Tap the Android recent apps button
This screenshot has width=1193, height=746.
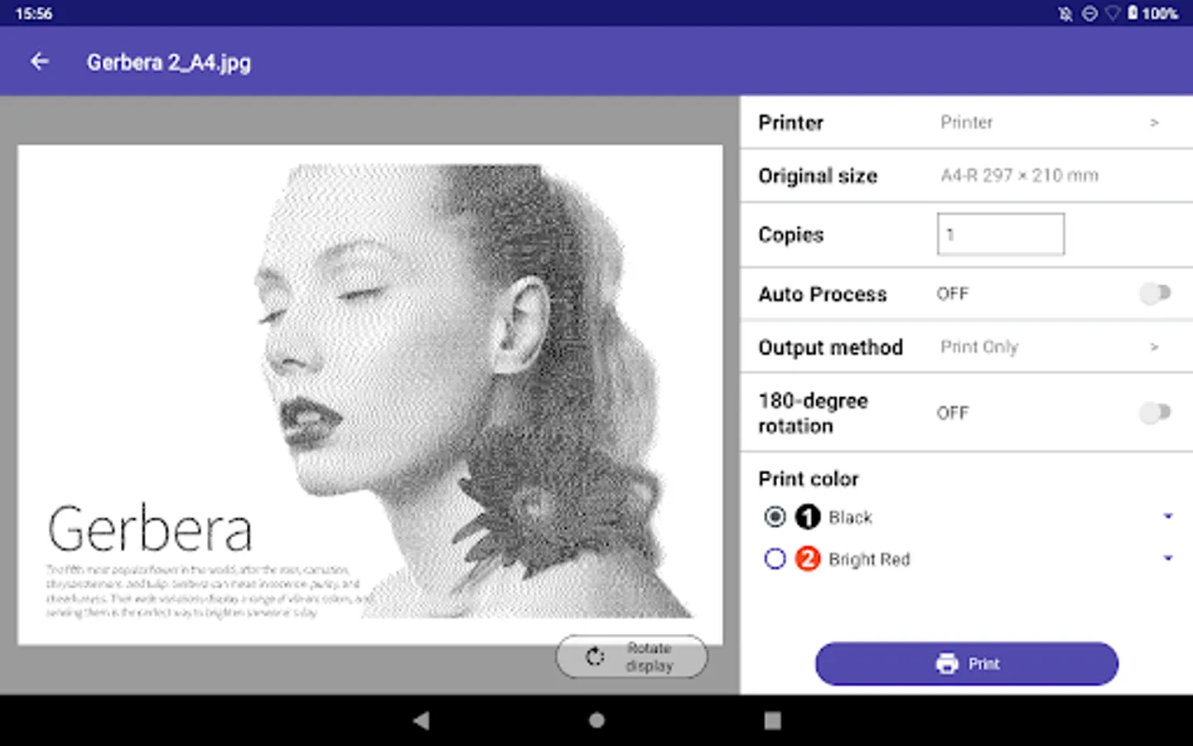tap(772, 719)
